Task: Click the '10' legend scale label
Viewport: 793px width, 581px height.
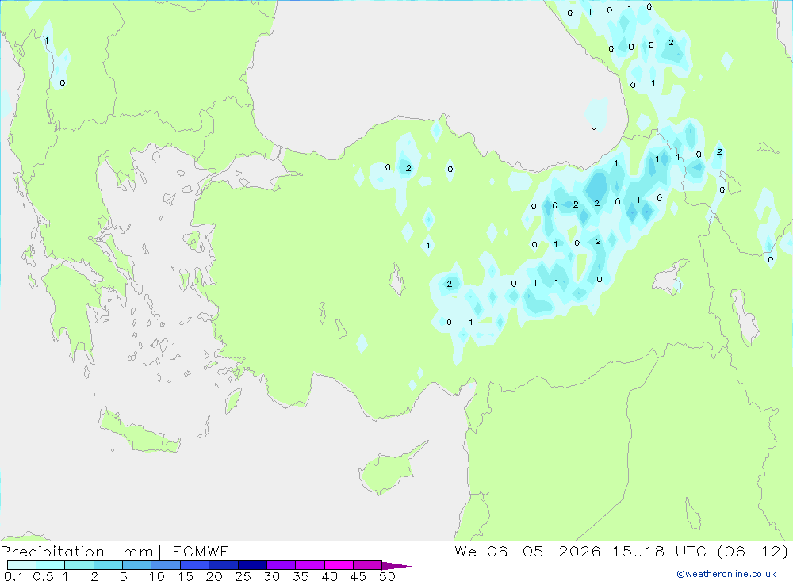Action: (157, 576)
